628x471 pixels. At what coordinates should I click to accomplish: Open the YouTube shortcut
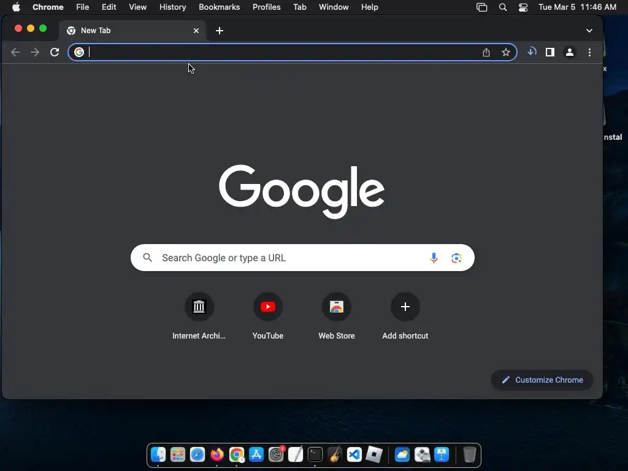click(x=268, y=316)
